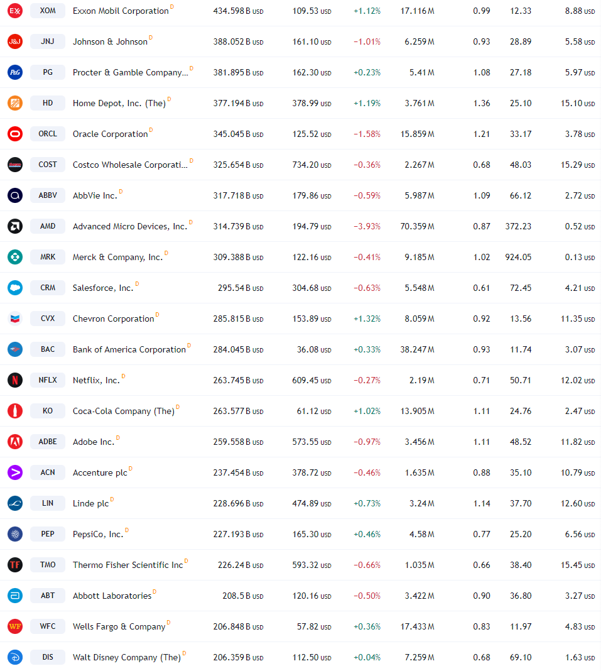601x671 pixels.
Task: Open the ORCL ticker button
Action: click(x=48, y=134)
